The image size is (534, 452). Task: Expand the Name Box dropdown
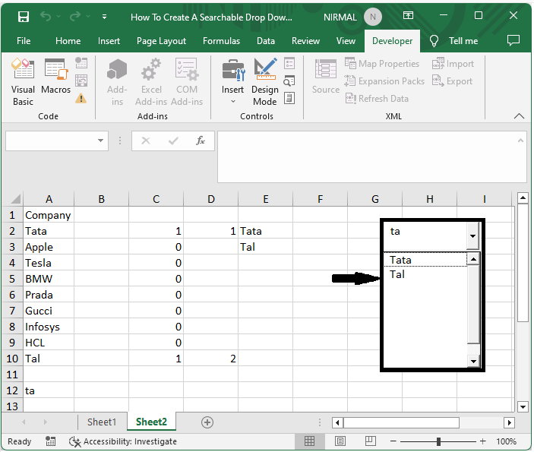click(x=101, y=141)
